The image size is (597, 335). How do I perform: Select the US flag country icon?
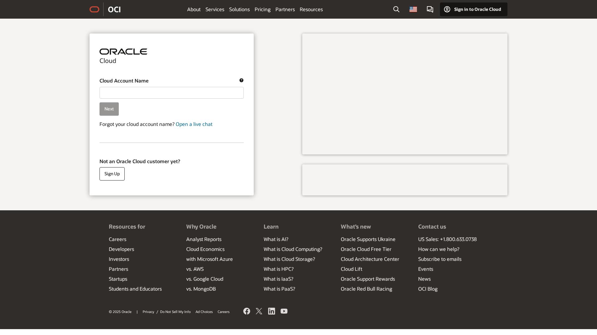point(413,9)
